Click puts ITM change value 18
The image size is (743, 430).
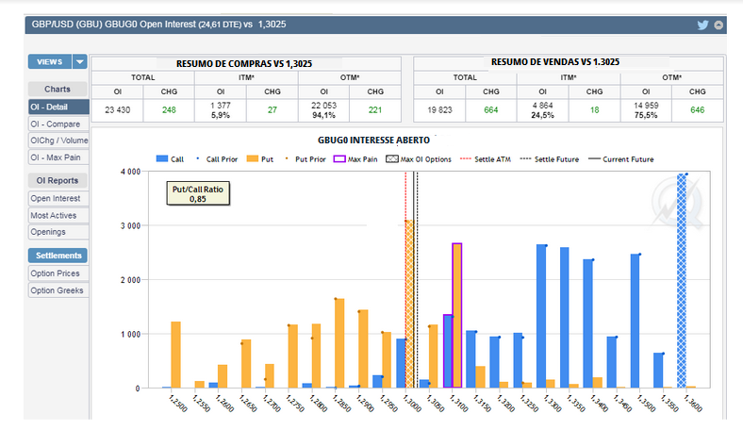click(595, 110)
